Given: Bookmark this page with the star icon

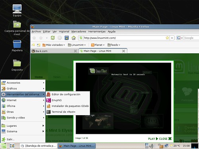Looking at the screenshot, I should [x=167, y=38].
